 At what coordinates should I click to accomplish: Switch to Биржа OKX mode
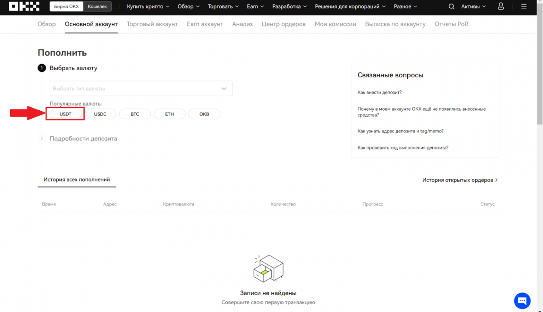coord(66,6)
